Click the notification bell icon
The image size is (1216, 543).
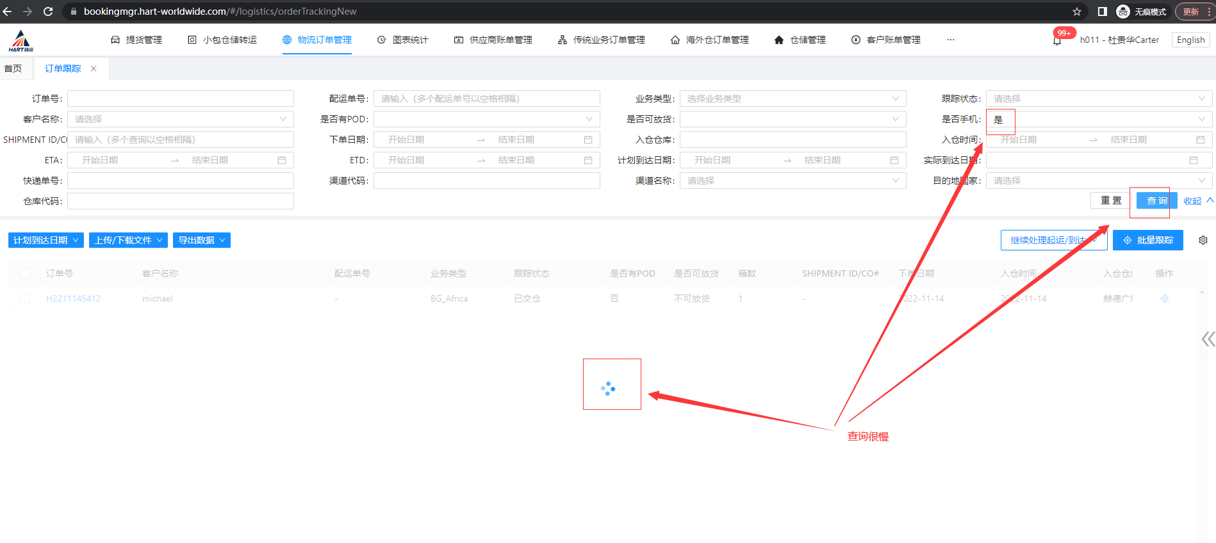tap(1057, 40)
